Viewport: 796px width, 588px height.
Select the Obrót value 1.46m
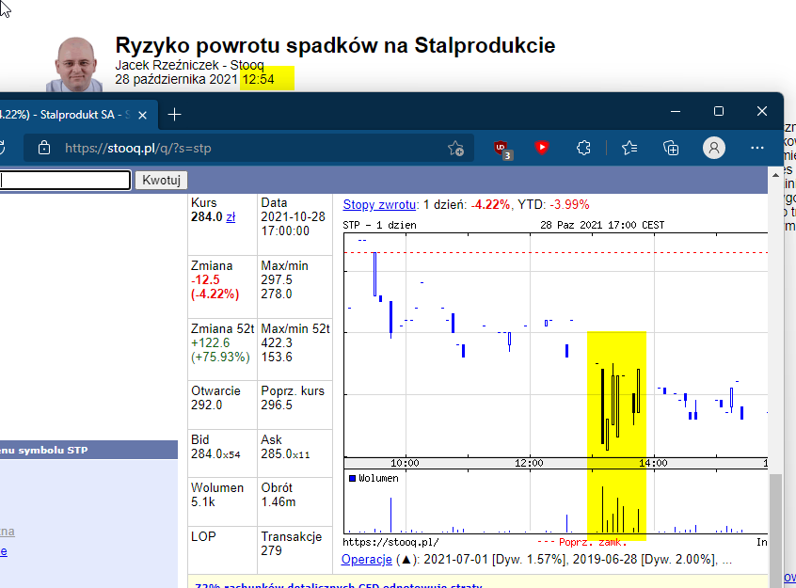279,501
